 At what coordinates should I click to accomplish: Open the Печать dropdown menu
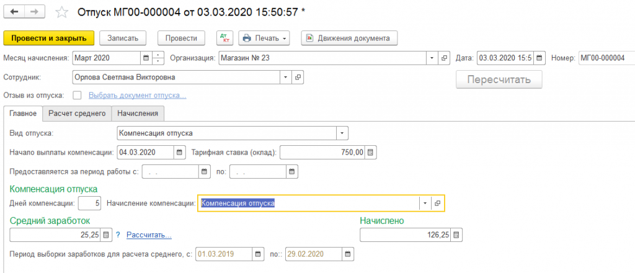pos(265,38)
